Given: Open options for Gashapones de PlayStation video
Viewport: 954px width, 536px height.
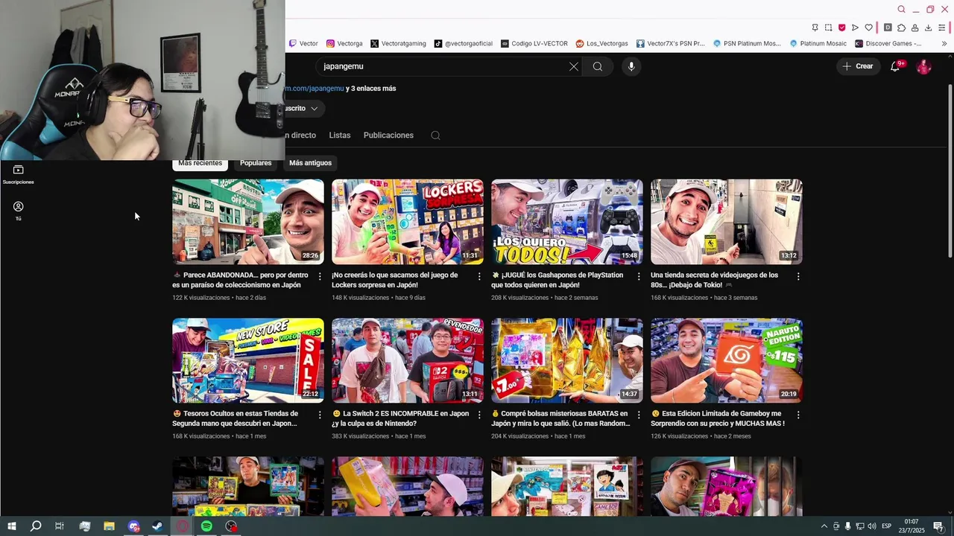Looking at the screenshot, I should 639,276.
